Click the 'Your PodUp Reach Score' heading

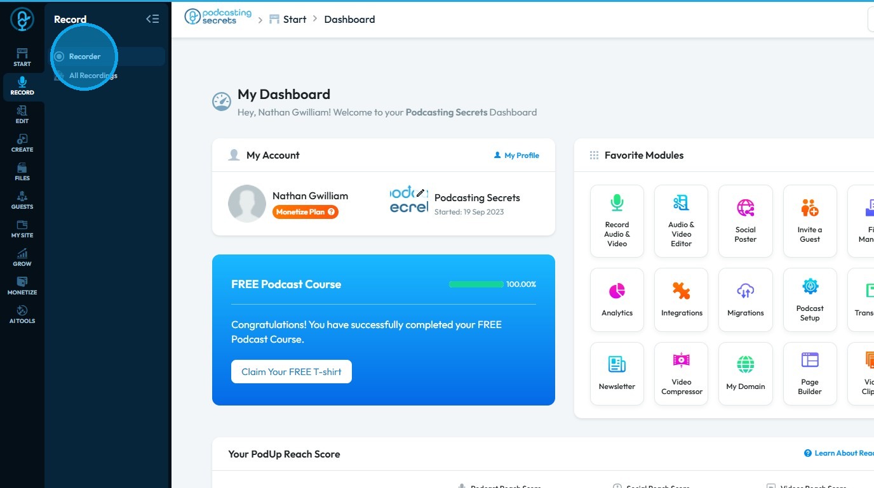[x=284, y=454]
